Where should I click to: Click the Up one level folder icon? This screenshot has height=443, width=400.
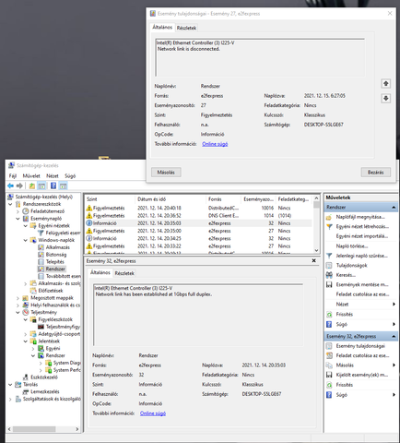click(32, 186)
